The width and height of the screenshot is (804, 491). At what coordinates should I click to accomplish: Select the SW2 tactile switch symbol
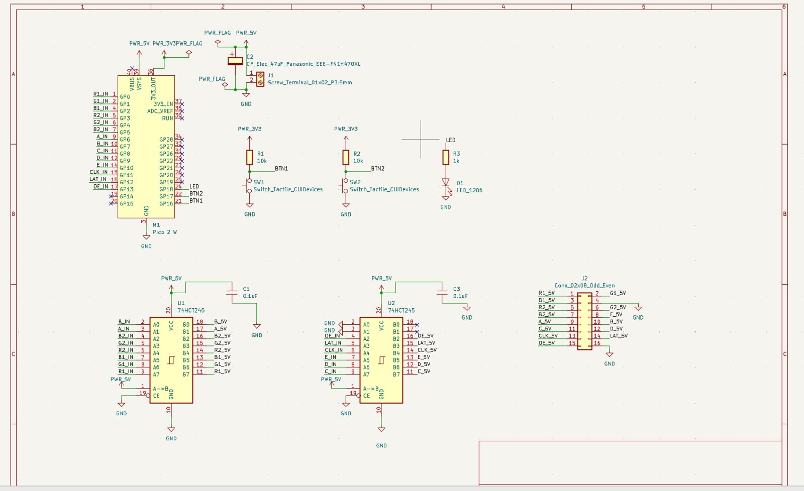coord(345,186)
